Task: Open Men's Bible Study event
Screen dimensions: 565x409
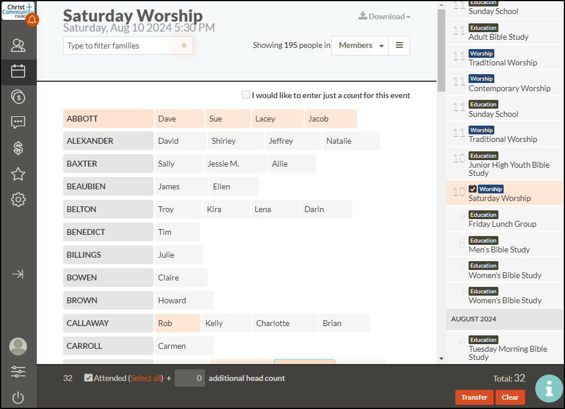Action: pyautogui.click(x=504, y=245)
